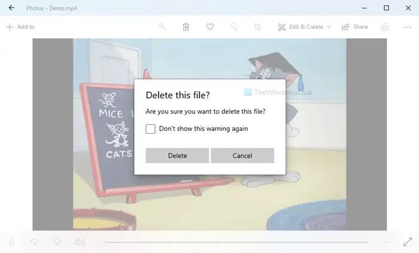The width and height of the screenshot is (419, 253).
Task: Click the volume speaker icon
Action: pyautogui.click(x=80, y=242)
